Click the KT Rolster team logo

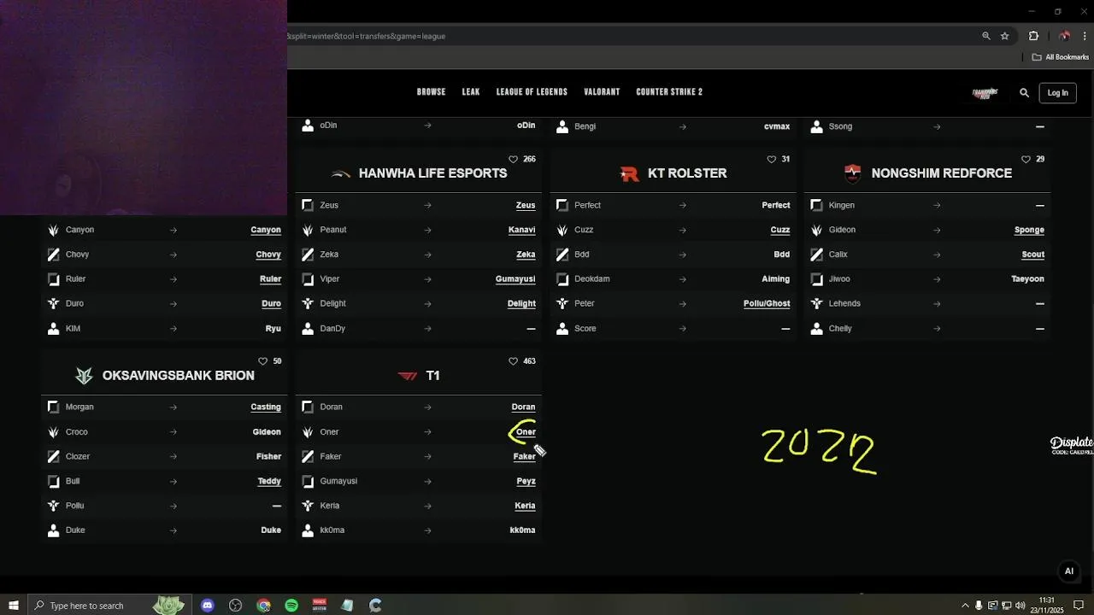tap(630, 173)
